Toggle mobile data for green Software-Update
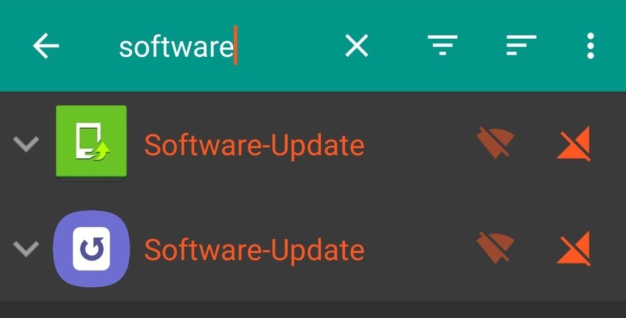The height and width of the screenshot is (318, 626). pyautogui.click(x=574, y=144)
